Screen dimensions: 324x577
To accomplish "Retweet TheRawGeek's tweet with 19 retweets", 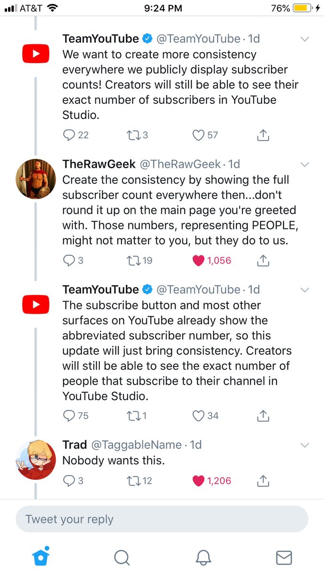I will coord(132,261).
